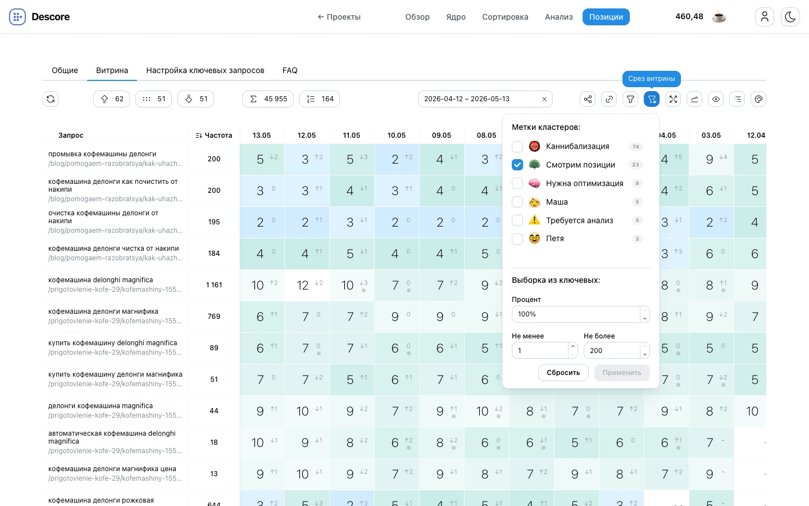The height and width of the screenshot is (506, 809).
Task: Click the Descore logo icon
Action: (17, 17)
